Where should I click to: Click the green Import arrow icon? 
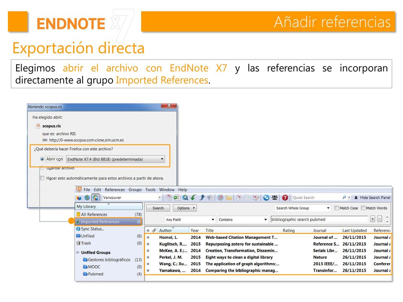click(x=193, y=197)
